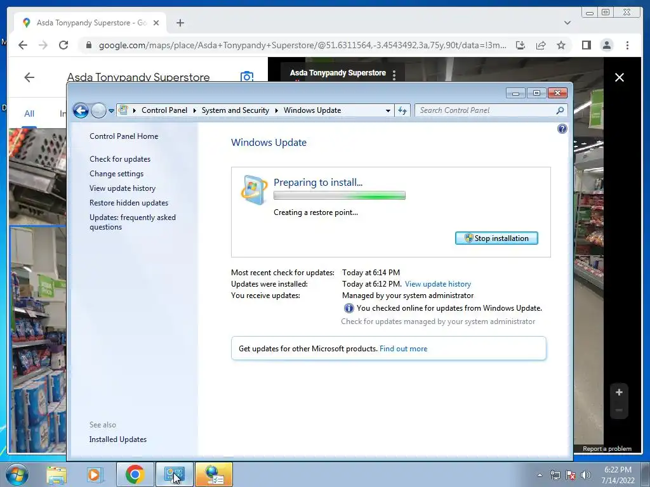
Task: Open Installed Updates link
Action: pyautogui.click(x=117, y=439)
